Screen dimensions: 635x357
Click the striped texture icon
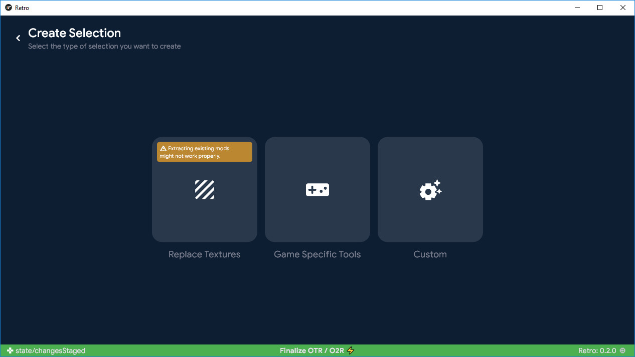(205, 190)
